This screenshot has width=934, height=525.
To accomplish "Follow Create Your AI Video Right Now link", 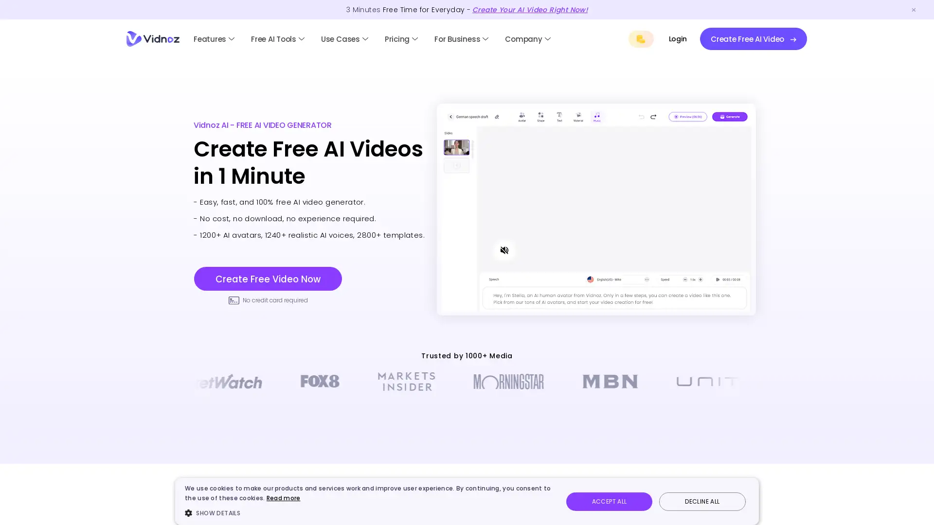I will pos(530,10).
